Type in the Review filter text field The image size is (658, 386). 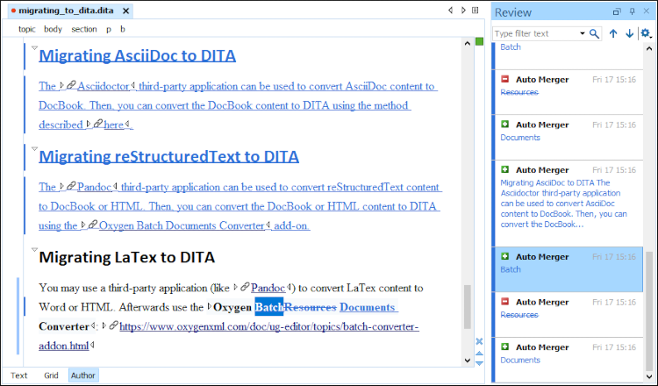coord(535,33)
